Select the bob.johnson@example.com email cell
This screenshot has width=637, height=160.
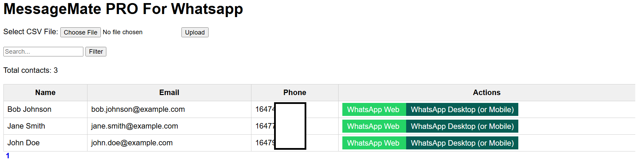[169, 109]
